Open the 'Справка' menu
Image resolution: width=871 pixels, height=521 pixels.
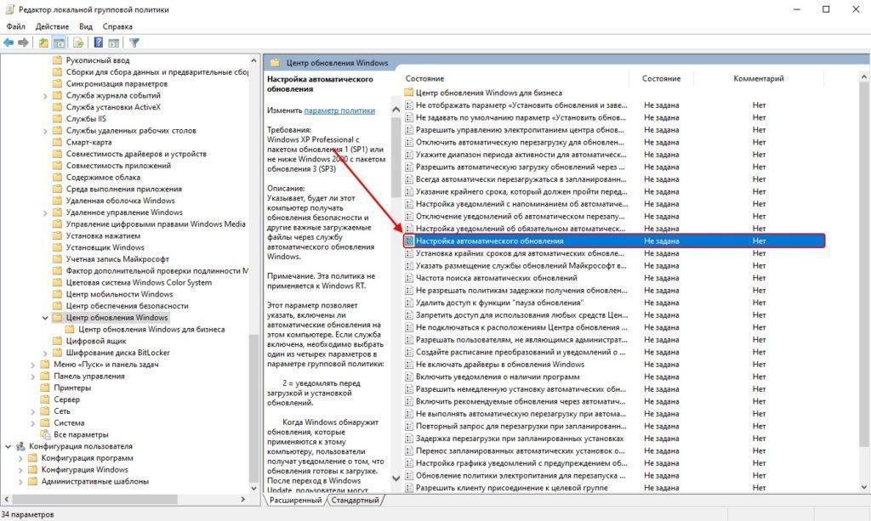click(x=117, y=26)
